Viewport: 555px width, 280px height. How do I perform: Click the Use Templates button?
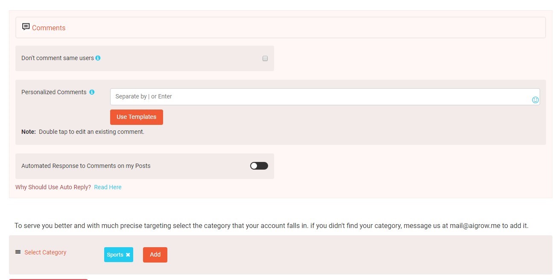(137, 117)
